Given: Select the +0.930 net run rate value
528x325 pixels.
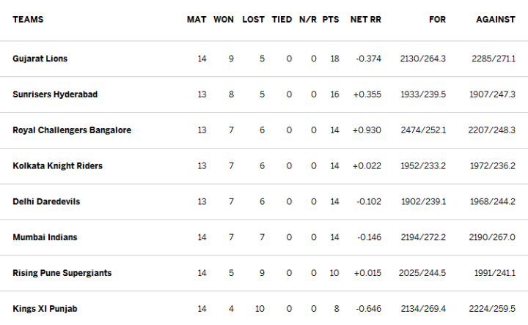Looking at the screenshot, I should pos(367,130).
